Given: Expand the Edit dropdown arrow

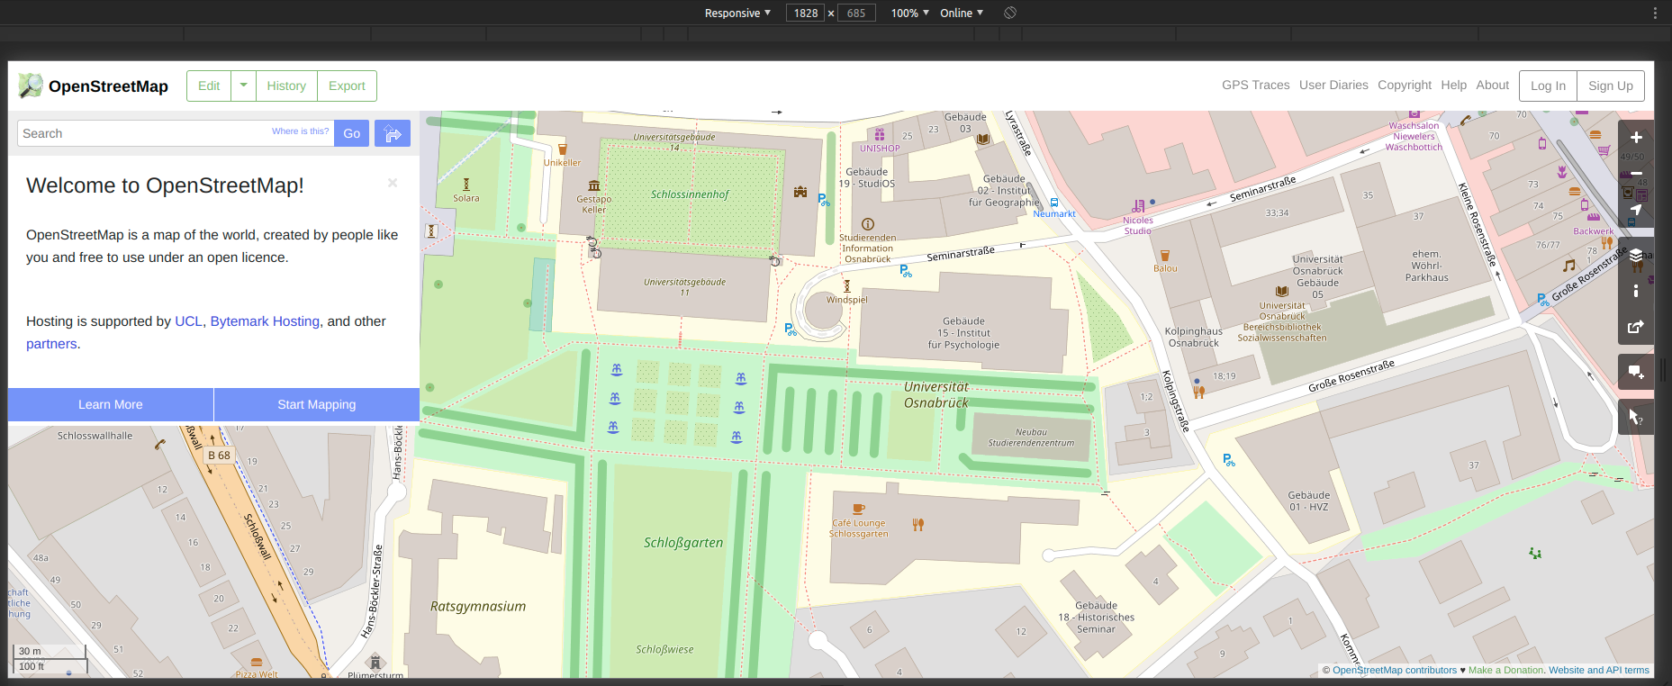Looking at the screenshot, I should 243,86.
